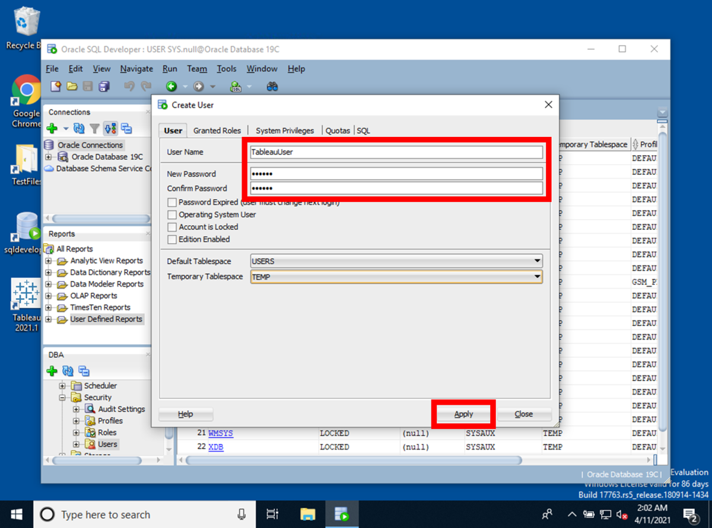This screenshot has height=528, width=712.
Task: Click the users table horizontal scrollbar
Action: click(354, 460)
